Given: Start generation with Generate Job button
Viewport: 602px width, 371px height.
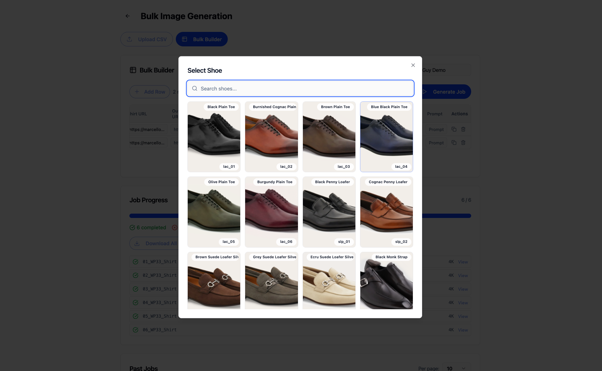Looking at the screenshot, I should coord(446,92).
